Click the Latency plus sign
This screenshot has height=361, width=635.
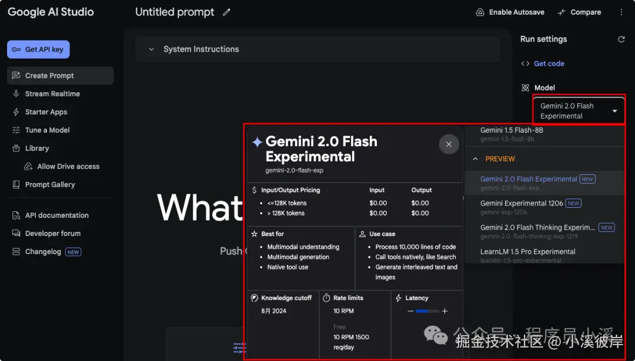coord(444,311)
